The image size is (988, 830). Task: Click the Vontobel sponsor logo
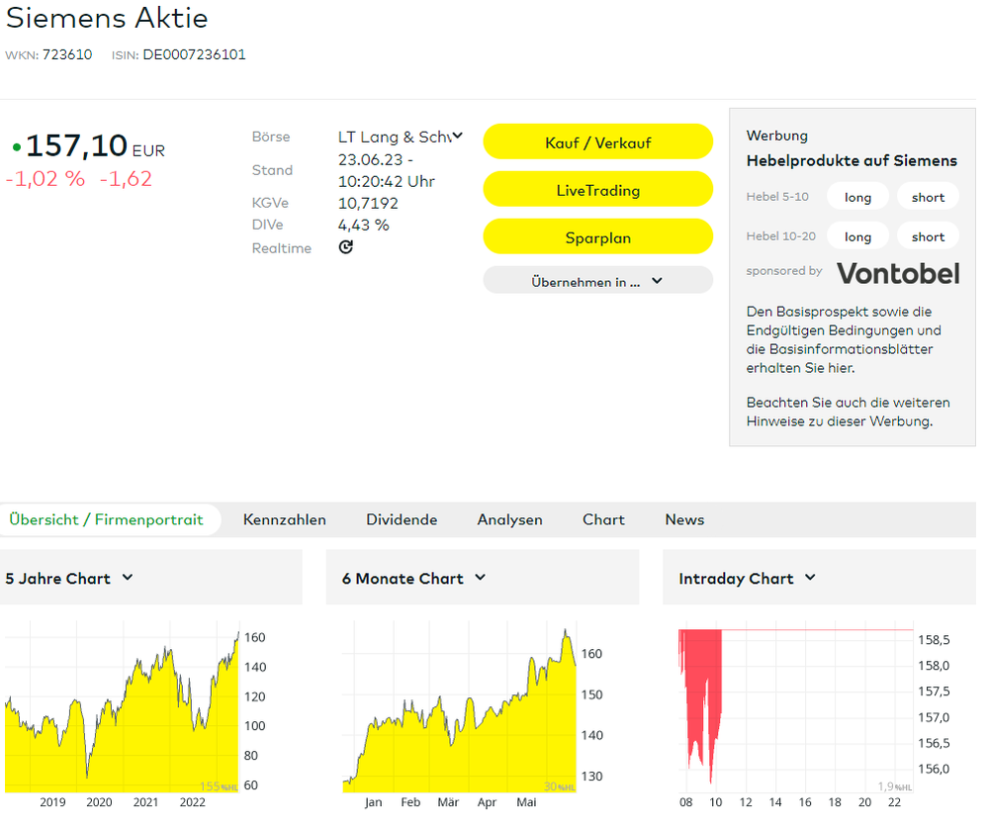(x=898, y=272)
